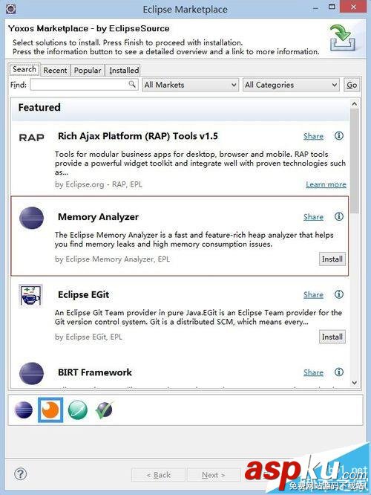Switch to the Installed tab
This screenshot has height=495, width=371.
pos(124,70)
